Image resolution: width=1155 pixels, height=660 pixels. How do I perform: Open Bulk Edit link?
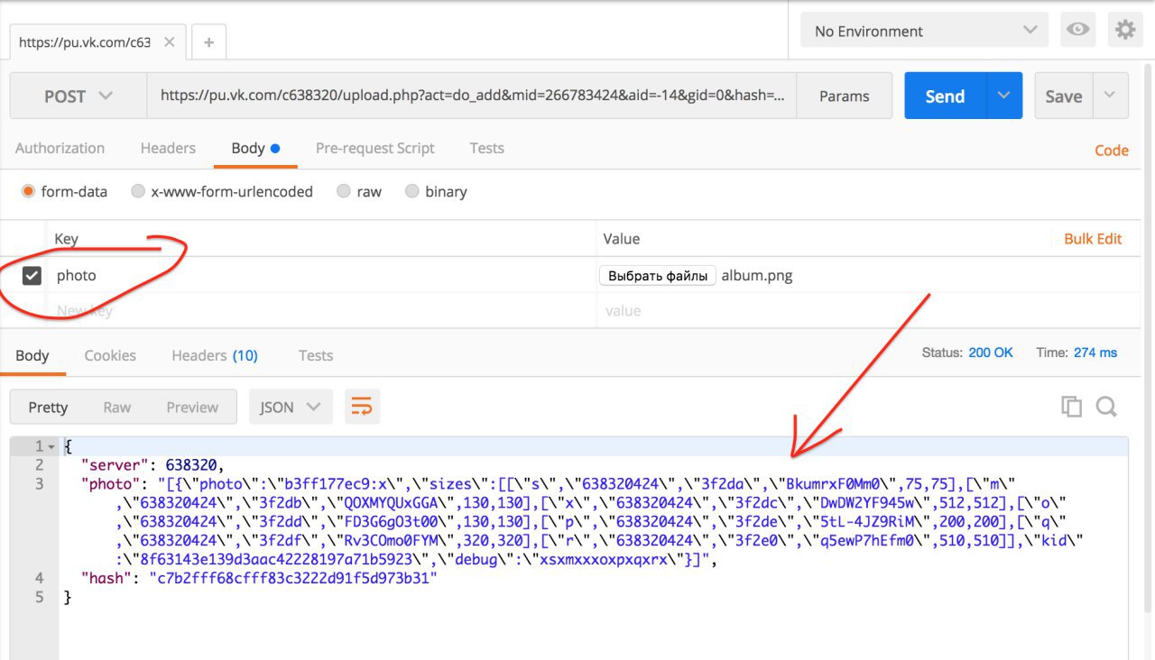1093,239
